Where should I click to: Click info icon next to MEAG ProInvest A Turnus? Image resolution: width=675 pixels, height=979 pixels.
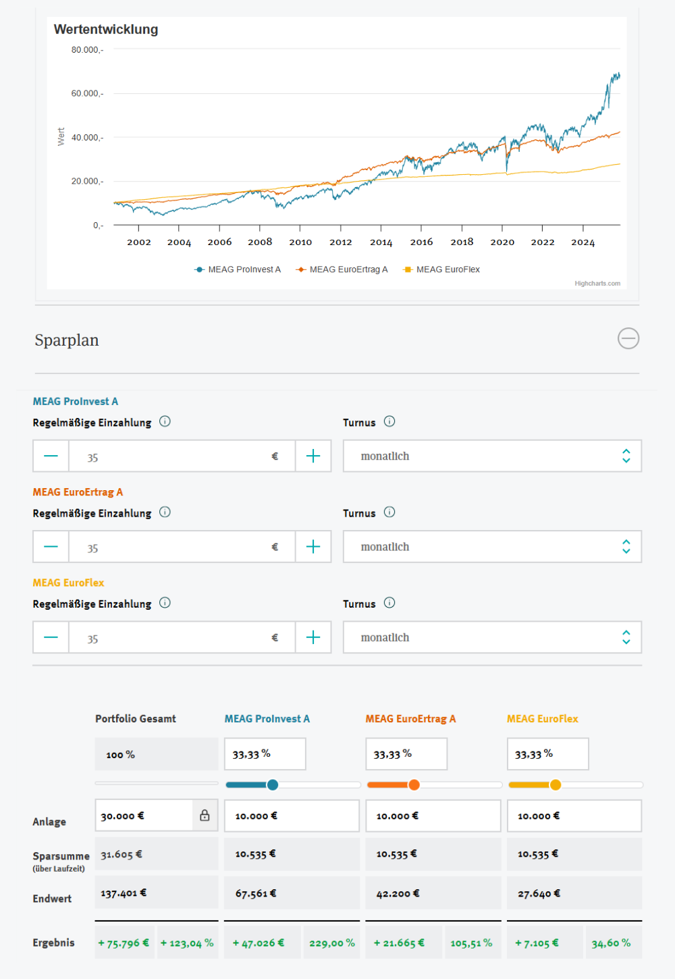[x=389, y=421]
